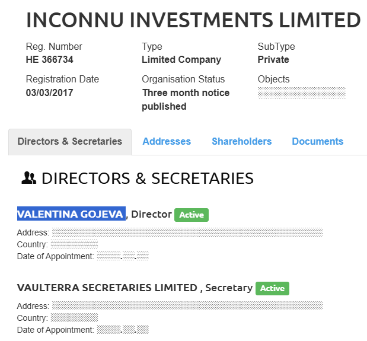Click the director's blurred country value
This screenshot has width=367, height=341.
click(x=75, y=244)
